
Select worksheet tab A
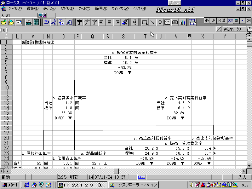tap(4, 30)
